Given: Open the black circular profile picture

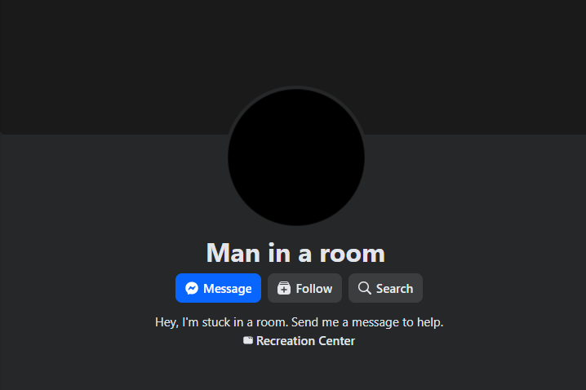Looking at the screenshot, I should coord(296,157).
